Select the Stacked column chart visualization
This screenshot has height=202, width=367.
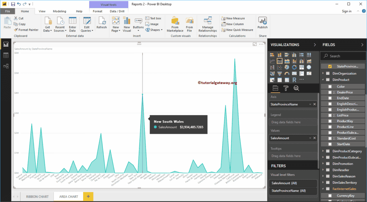tap(280, 55)
